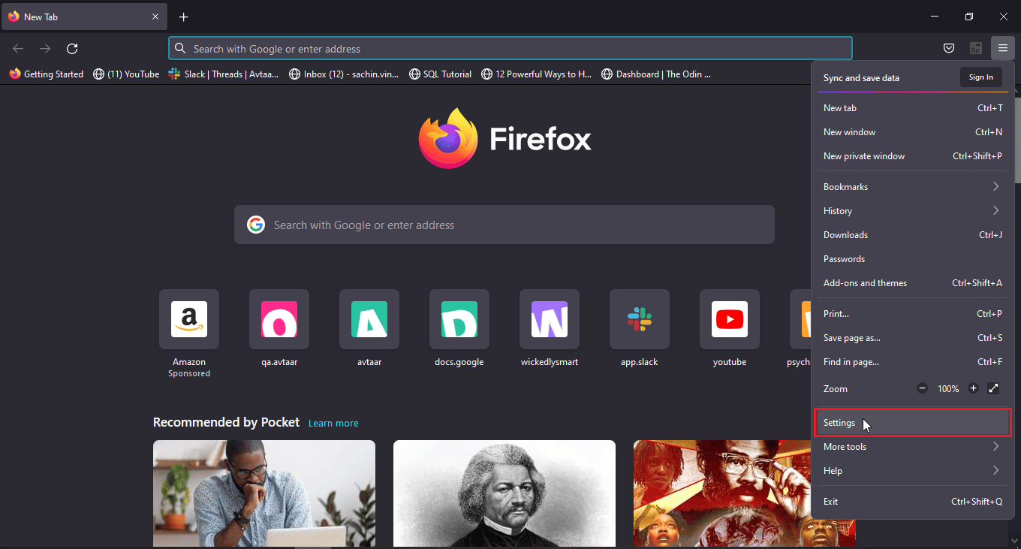Follow the Learn more link beside Pocket
The width and height of the screenshot is (1021, 549).
[x=333, y=424]
